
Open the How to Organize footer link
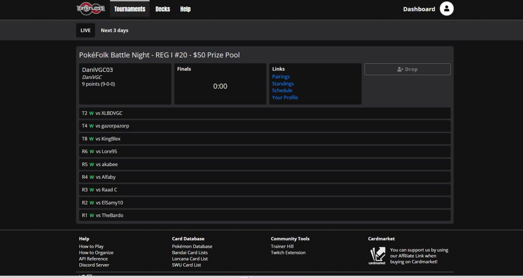[96, 253]
